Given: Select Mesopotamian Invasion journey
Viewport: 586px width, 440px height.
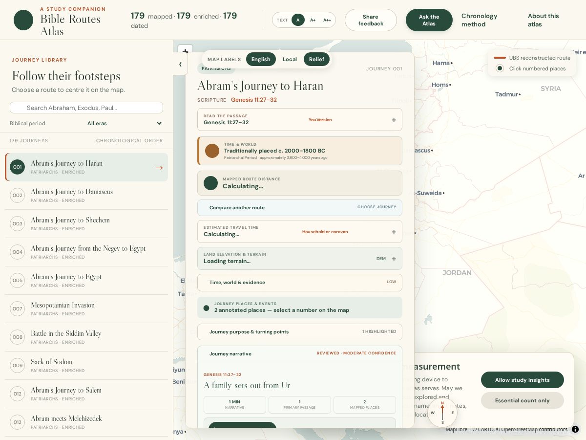Looking at the screenshot, I should tap(86, 309).
